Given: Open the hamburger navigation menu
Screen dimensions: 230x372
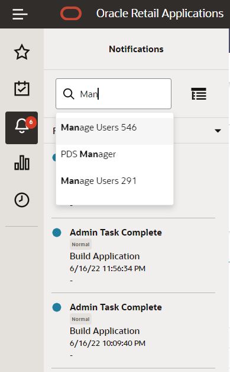Looking at the screenshot, I should pyautogui.click(x=20, y=14).
